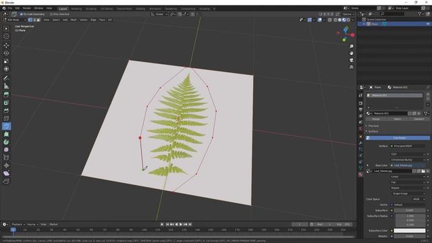Open the Material properties tab icon

tap(360, 175)
